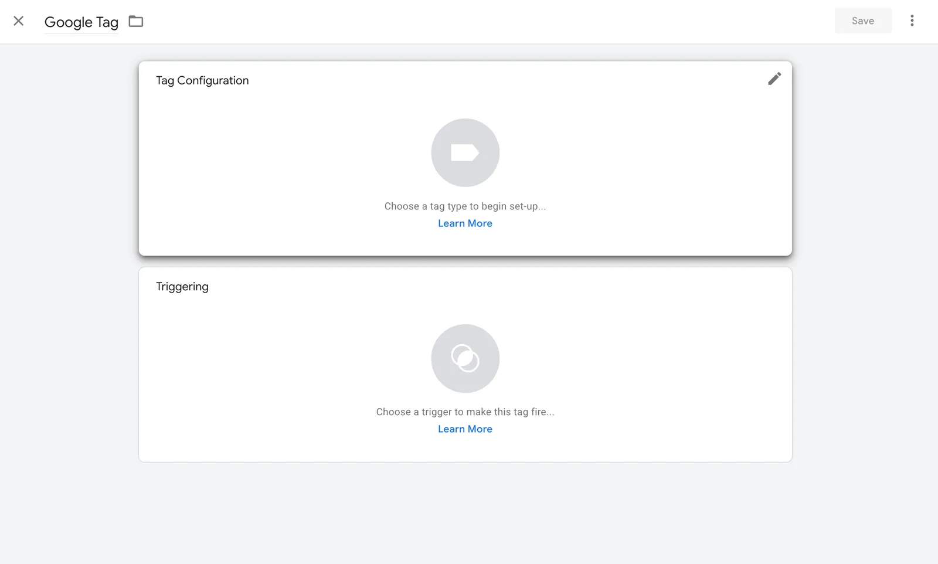The height and width of the screenshot is (564, 938).
Task: Open the three-dot more options menu
Action: click(x=912, y=21)
